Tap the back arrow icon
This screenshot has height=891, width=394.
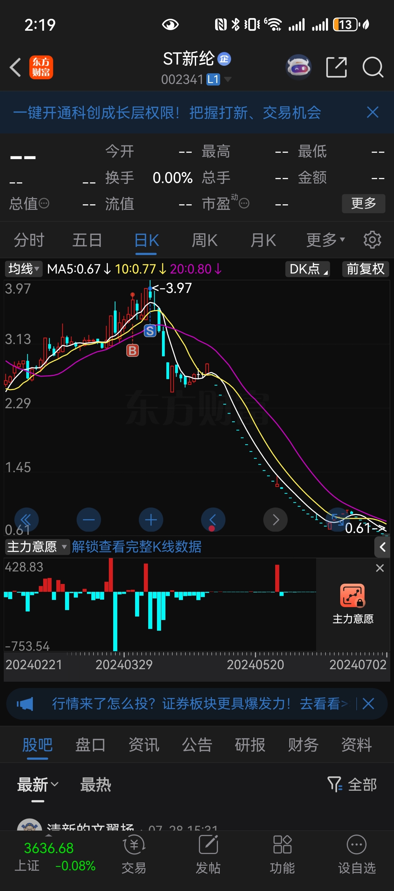click(x=16, y=67)
